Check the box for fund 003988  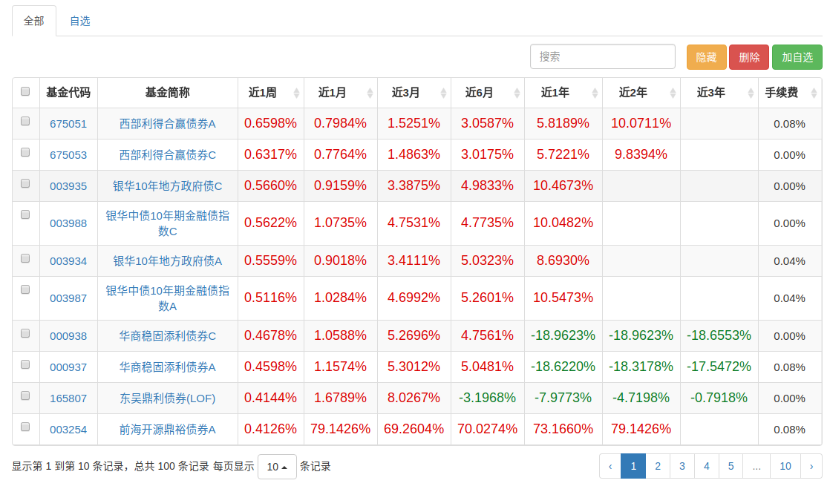(25, 214)
